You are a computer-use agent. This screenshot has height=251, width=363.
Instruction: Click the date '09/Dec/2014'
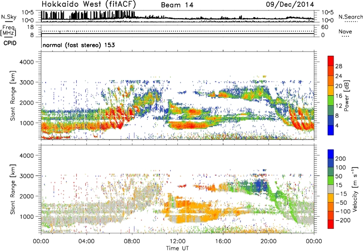(x=290, y=5)
